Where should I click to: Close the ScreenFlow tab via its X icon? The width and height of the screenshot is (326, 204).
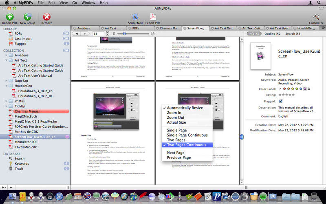185,28
